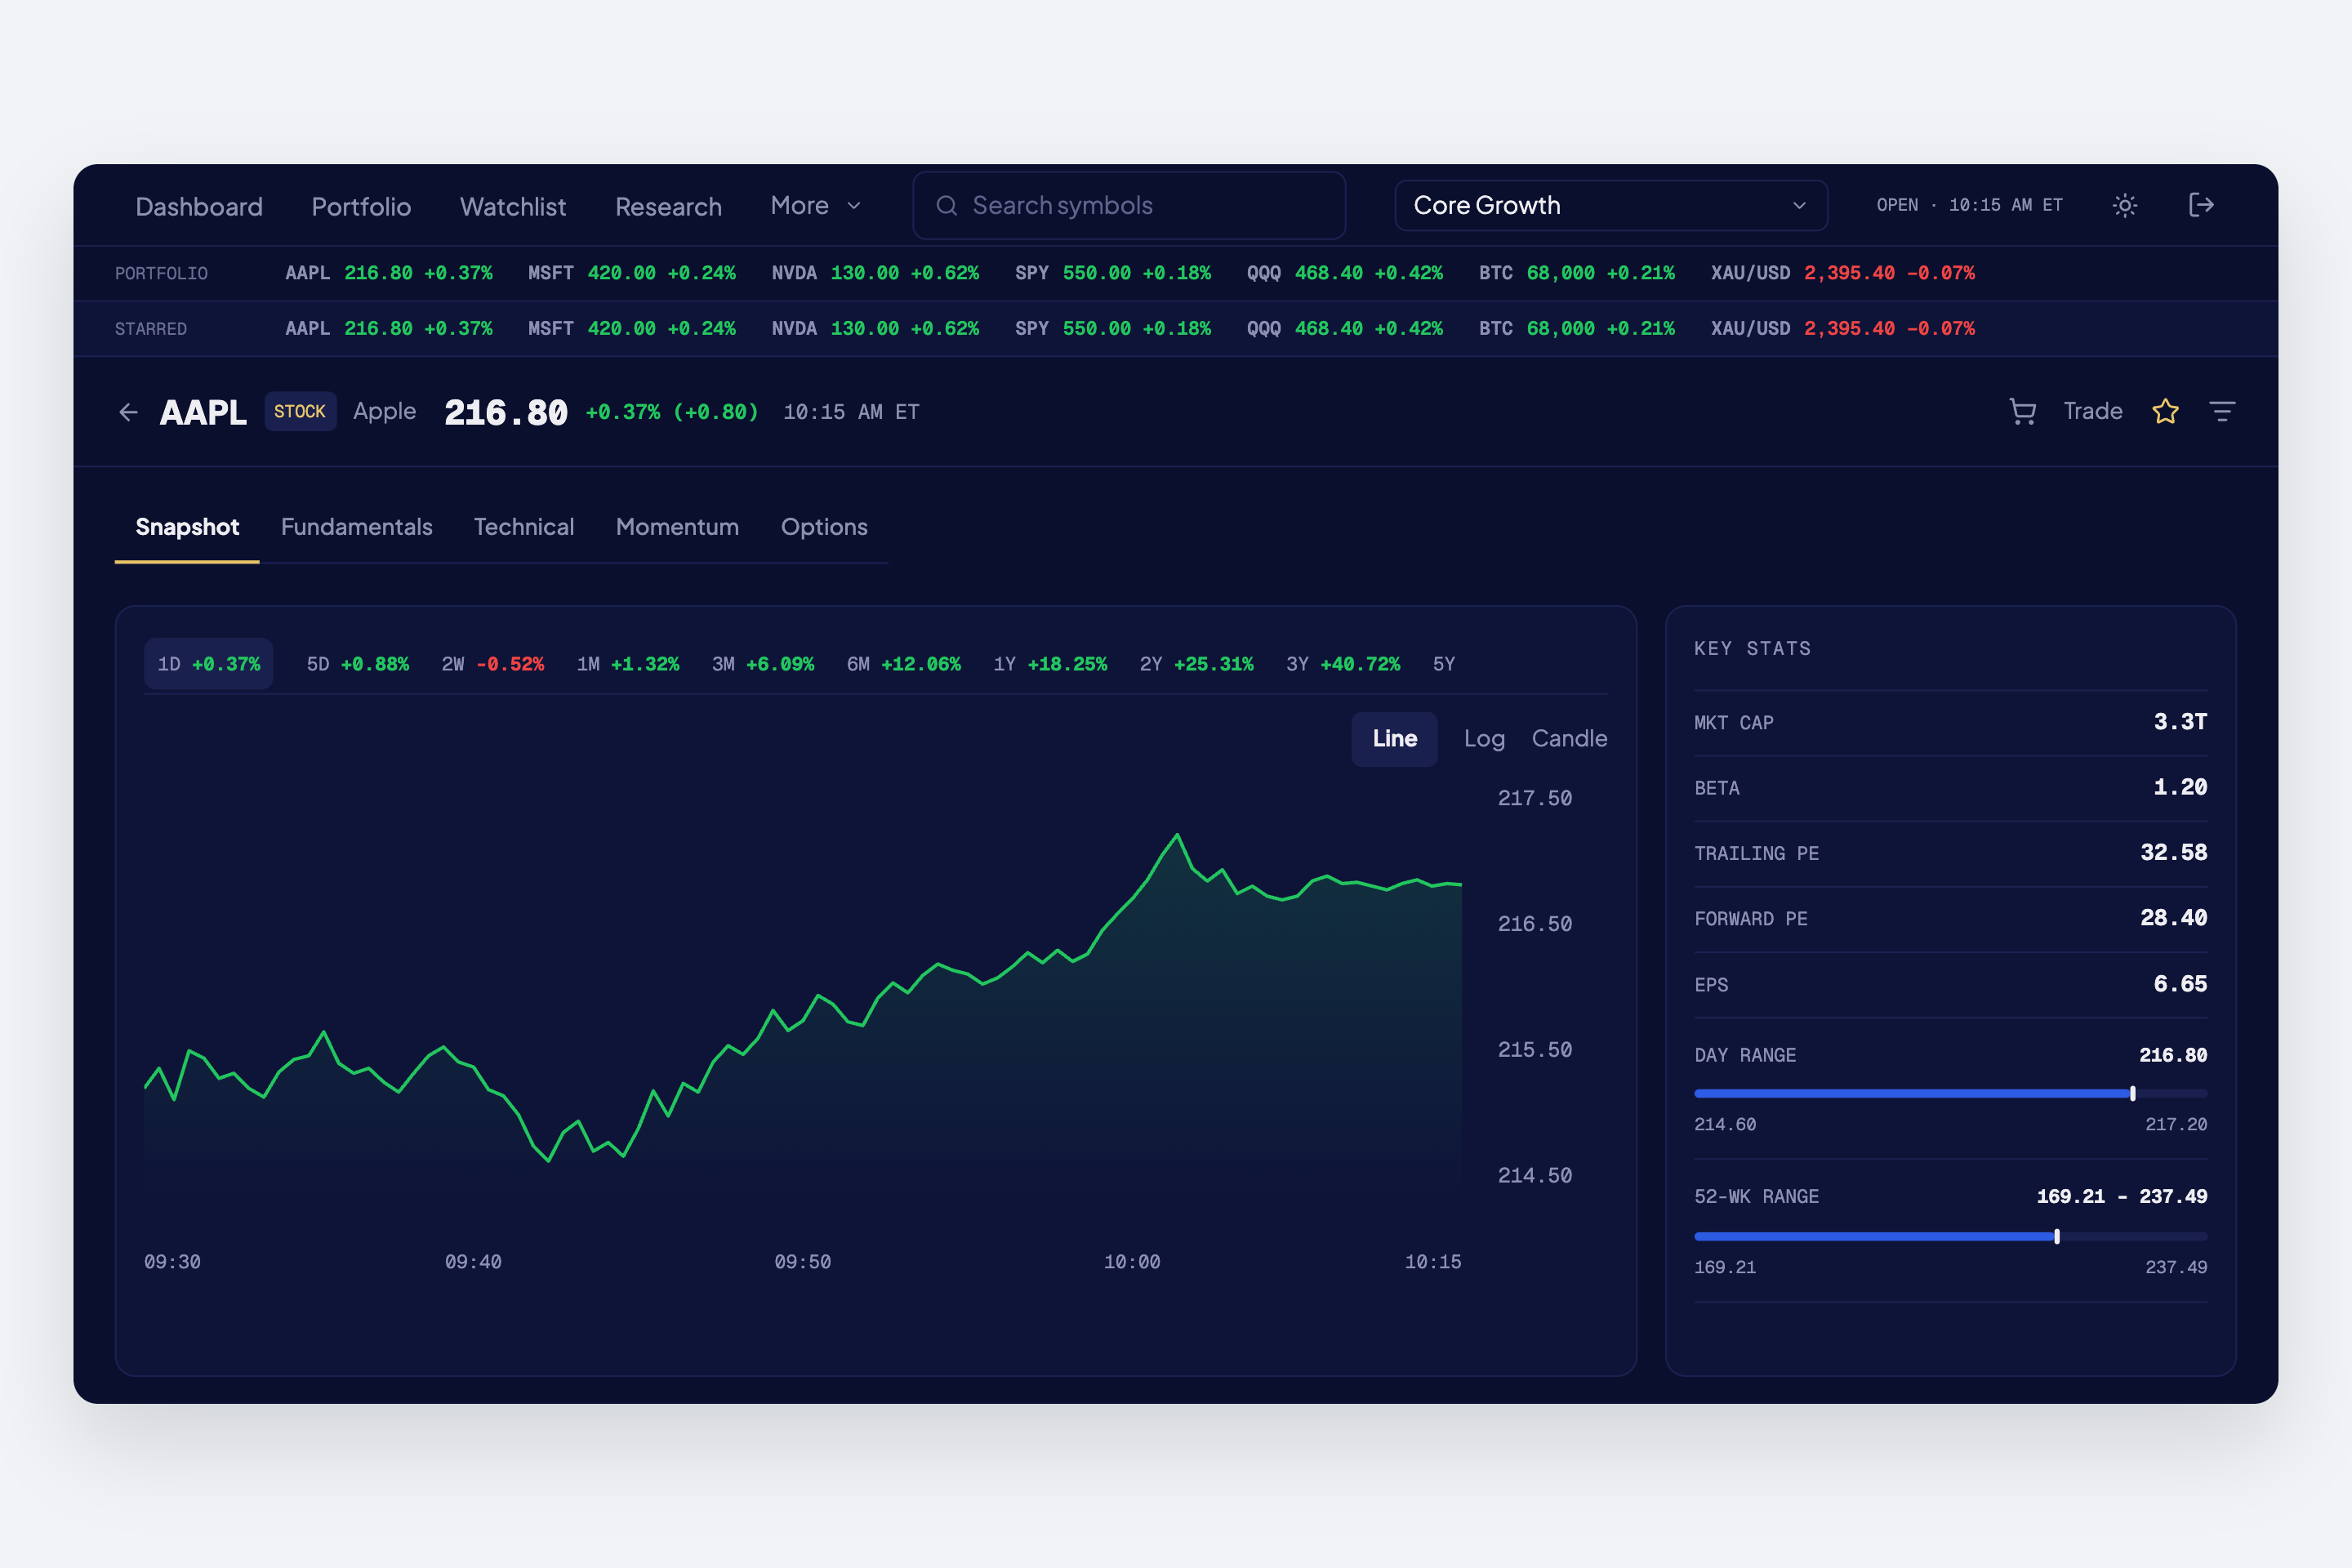Expand the More navigation dropdown
Image resolution: width=2352 pixels, height=1568 pixels.
[815, 205]
